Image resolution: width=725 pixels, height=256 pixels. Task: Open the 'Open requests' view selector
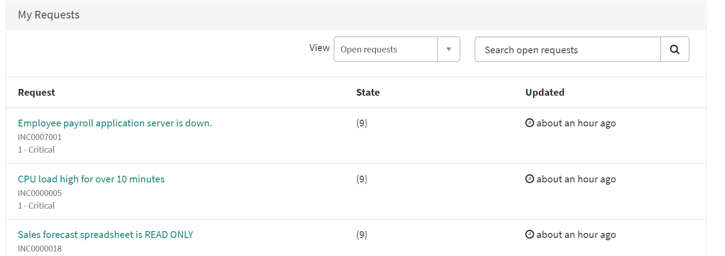tap(386, 50)
